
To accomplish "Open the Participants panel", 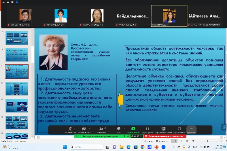I will click(x=101, y=129).
